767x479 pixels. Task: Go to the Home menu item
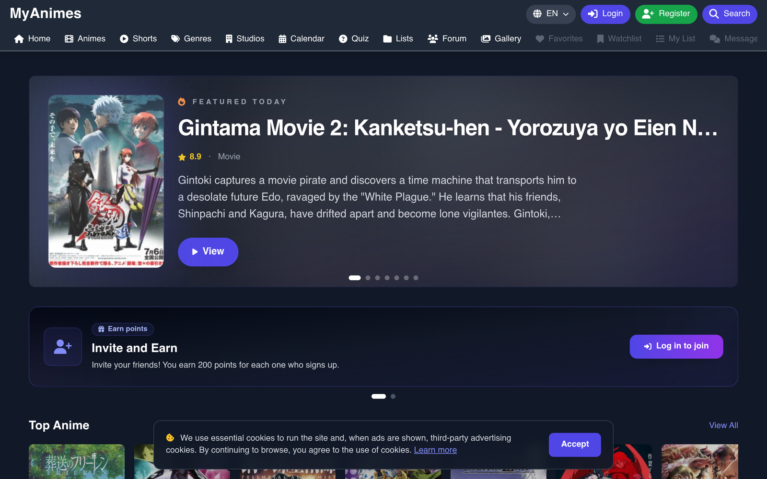coord(32,39)
